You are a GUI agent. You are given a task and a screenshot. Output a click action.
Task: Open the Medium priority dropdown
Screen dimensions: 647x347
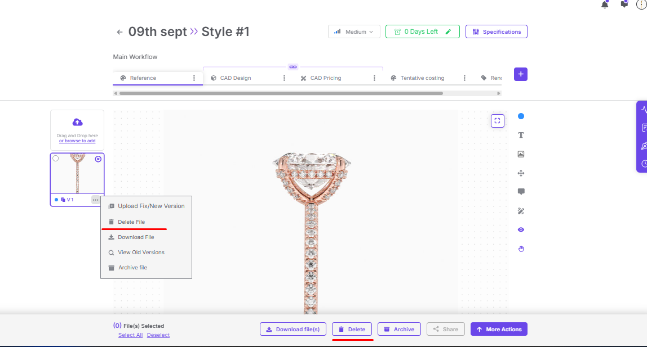point(354,32)
